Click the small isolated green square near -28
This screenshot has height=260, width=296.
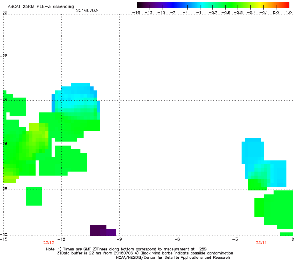[34, 196]
